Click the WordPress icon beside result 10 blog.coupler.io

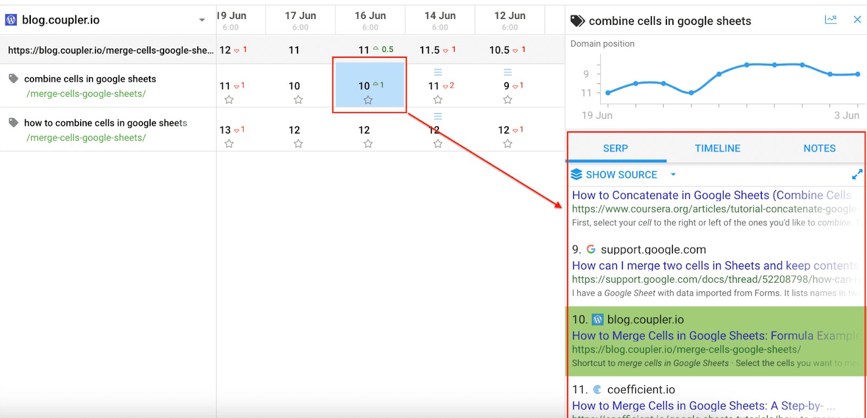(598, 320)
